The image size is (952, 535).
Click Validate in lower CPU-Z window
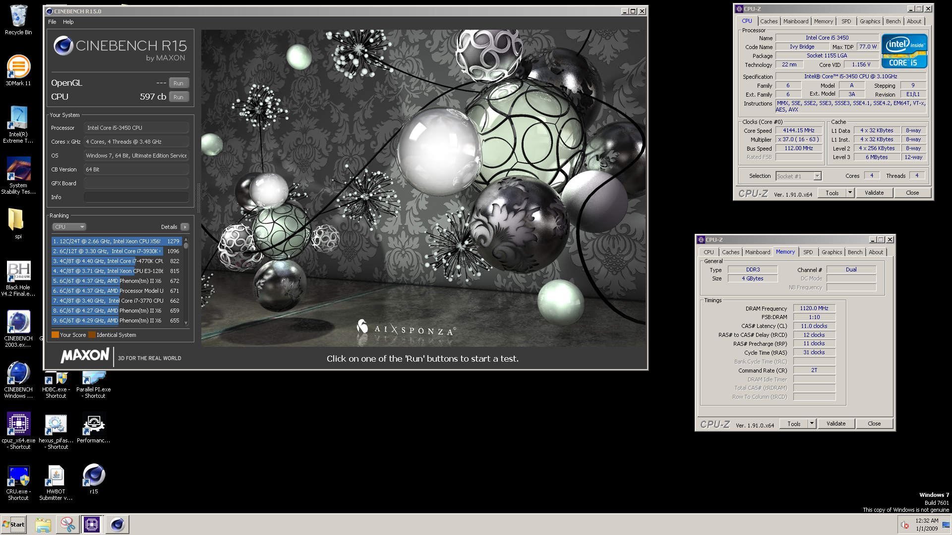click(836, 424)
